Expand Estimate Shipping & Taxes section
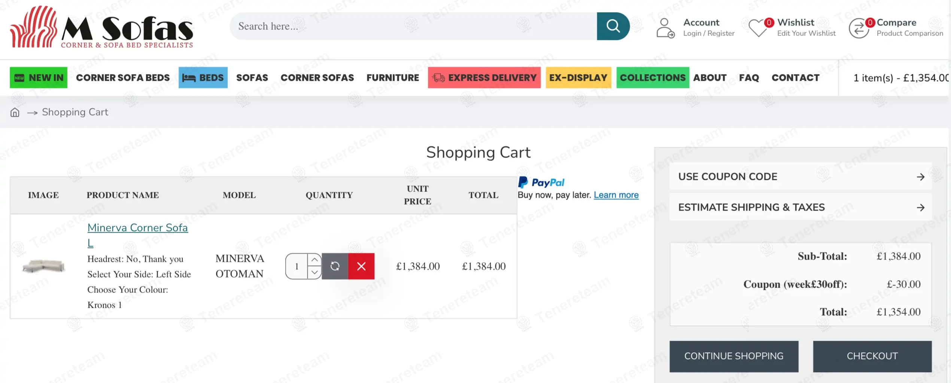 click(x=800, y=207)
